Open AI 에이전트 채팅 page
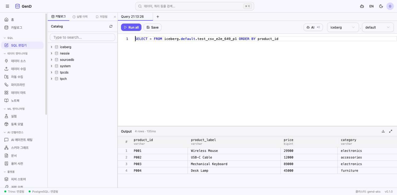The width and height of the screenshot is (397, 195). 22,140
